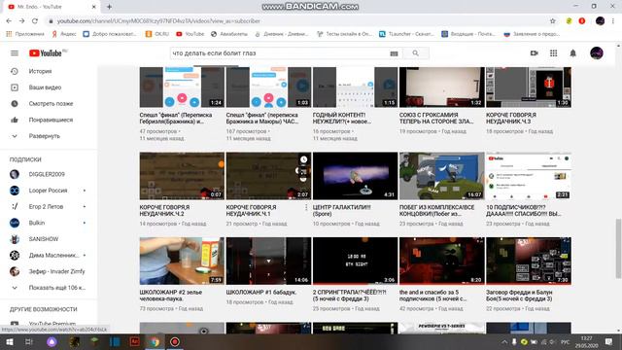Viewport: 622px width, 350px height.
Task: Open СОЮЗ С ГРОКСАМИ video title
Action: (436, 119)
